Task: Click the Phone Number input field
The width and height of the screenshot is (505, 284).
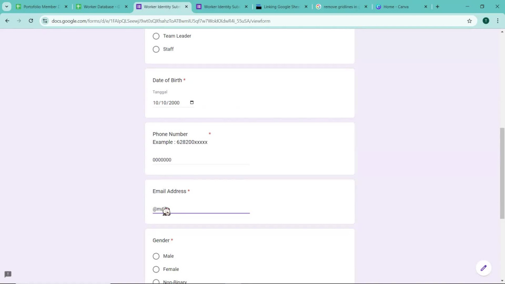Action: pos(200,160)
